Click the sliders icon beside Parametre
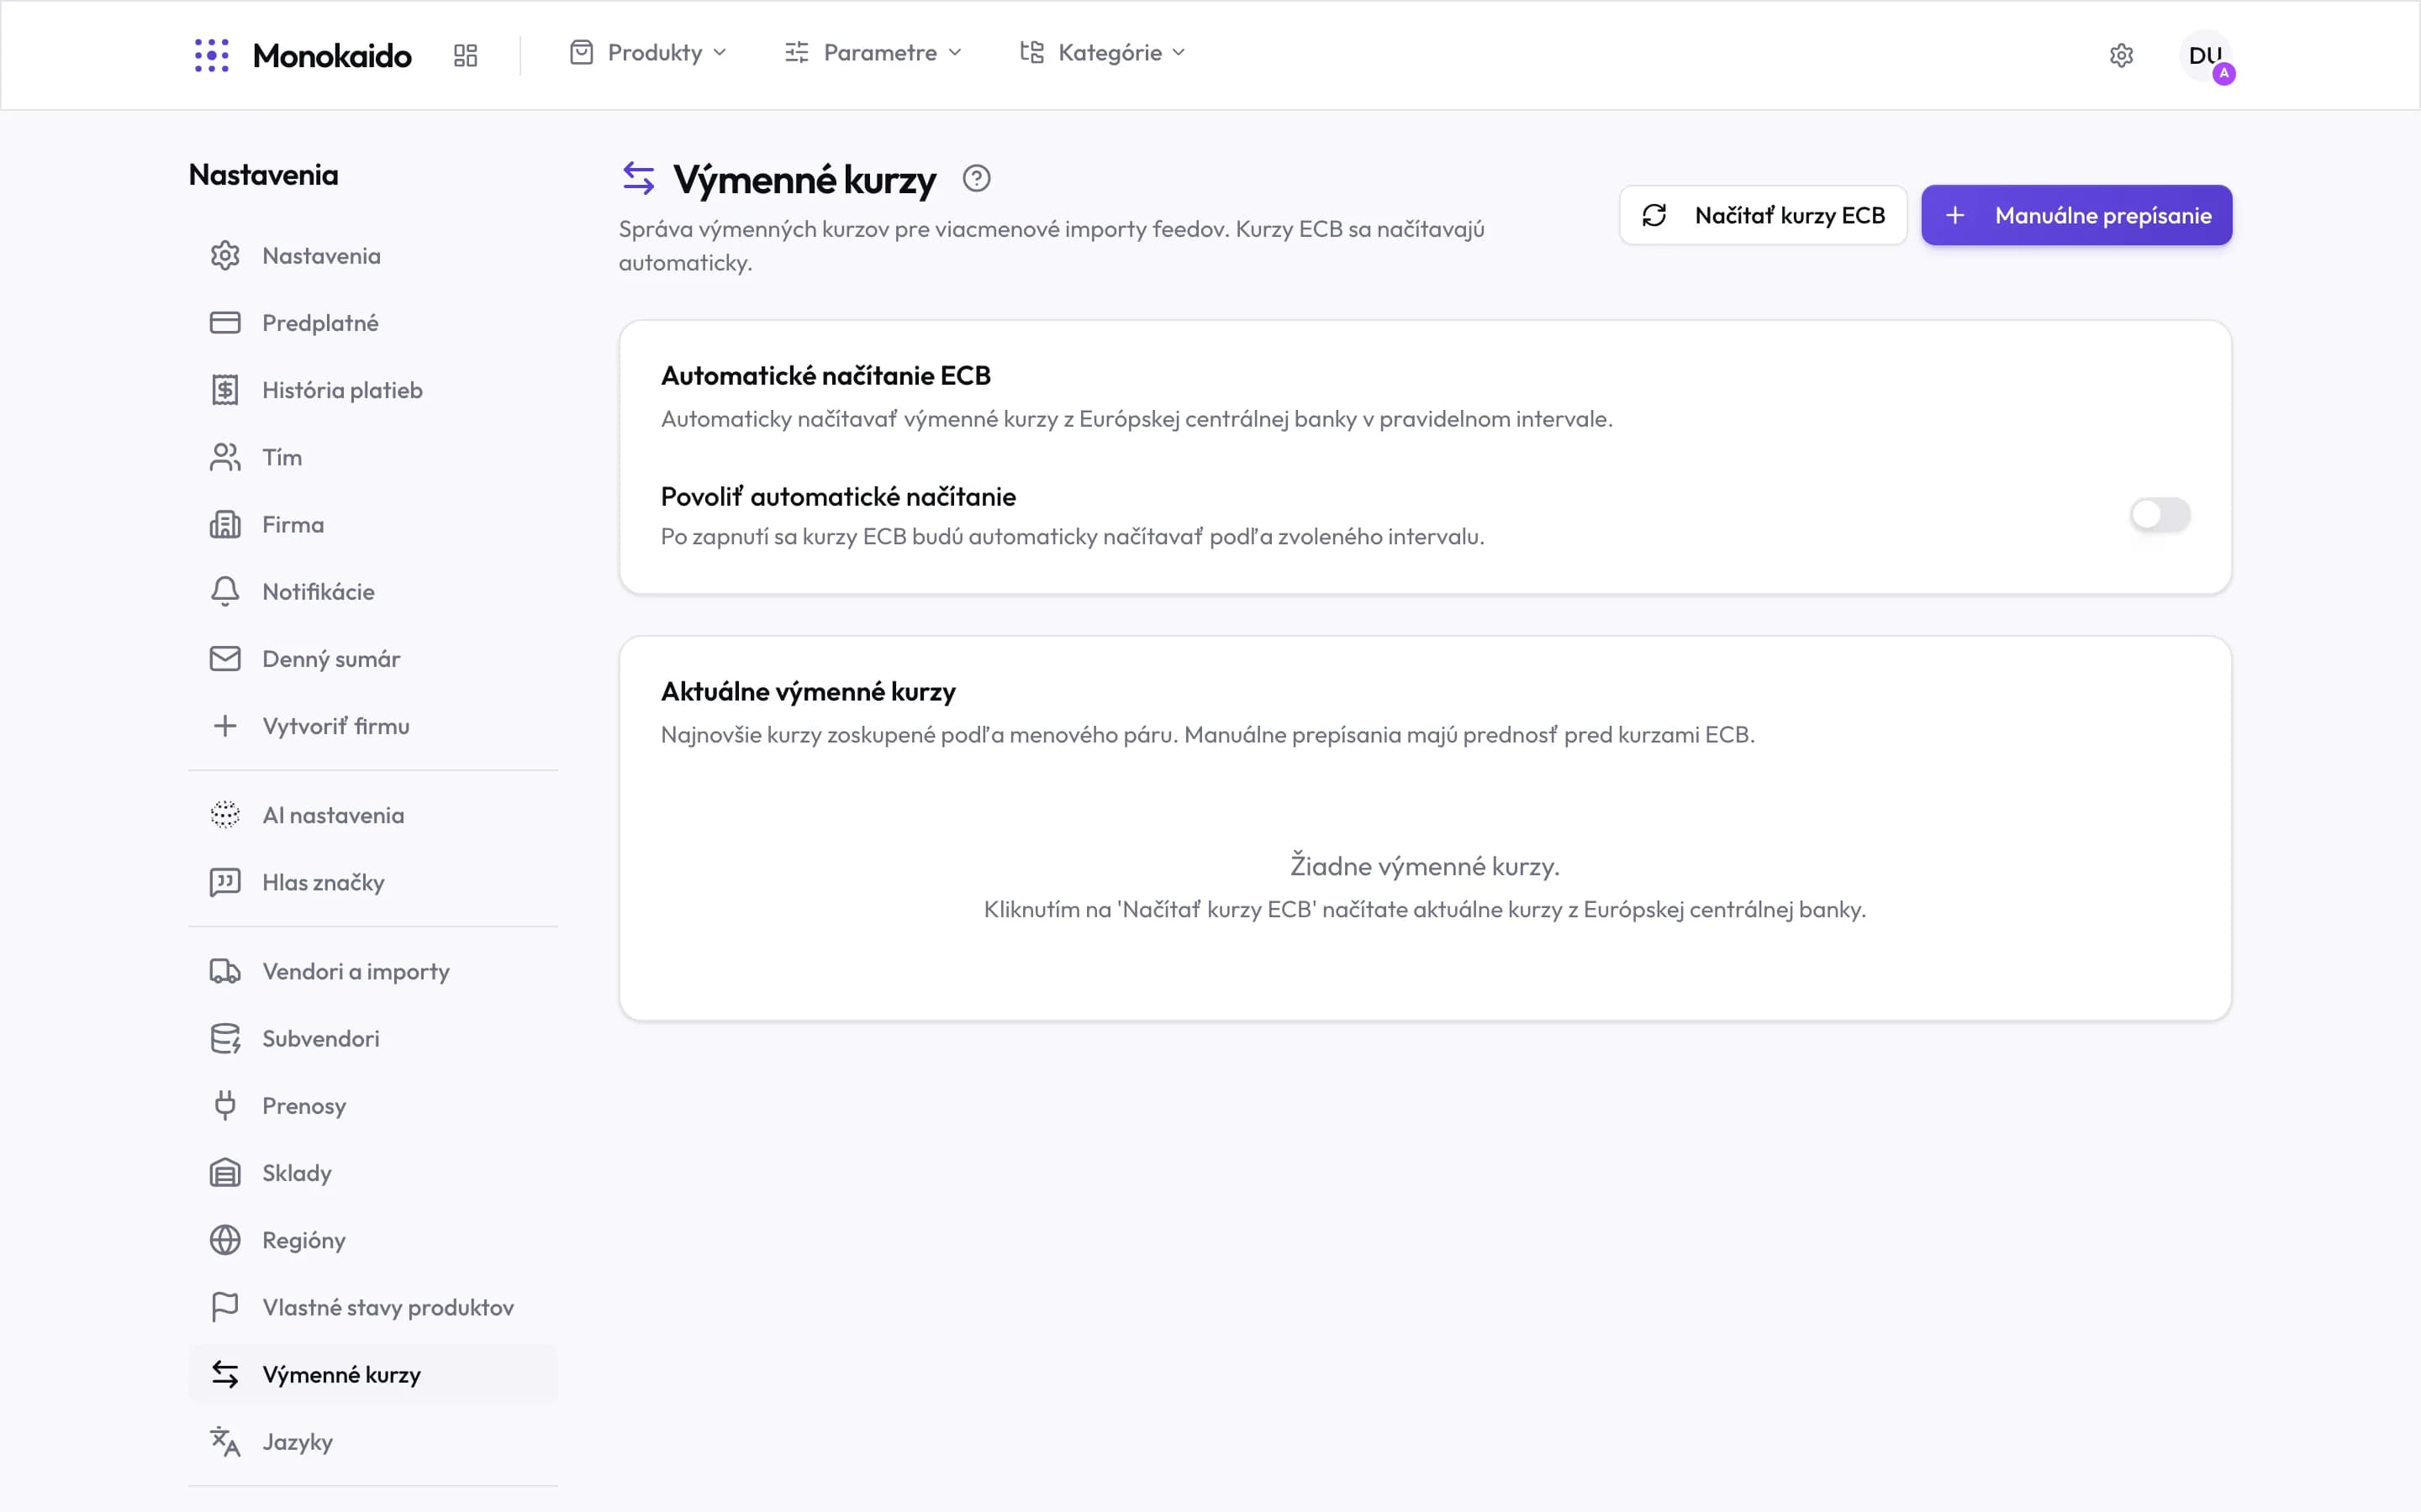This screenshot has height=1512, width=2421. click(796, 53)
